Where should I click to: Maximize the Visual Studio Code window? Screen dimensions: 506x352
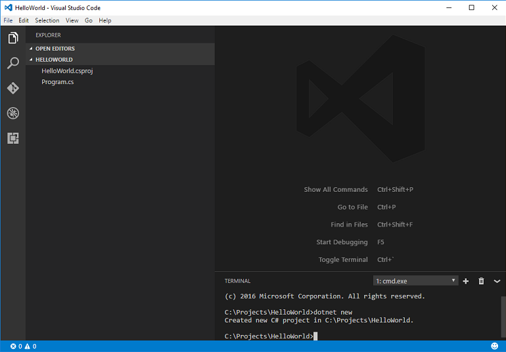tap(471, 8)
